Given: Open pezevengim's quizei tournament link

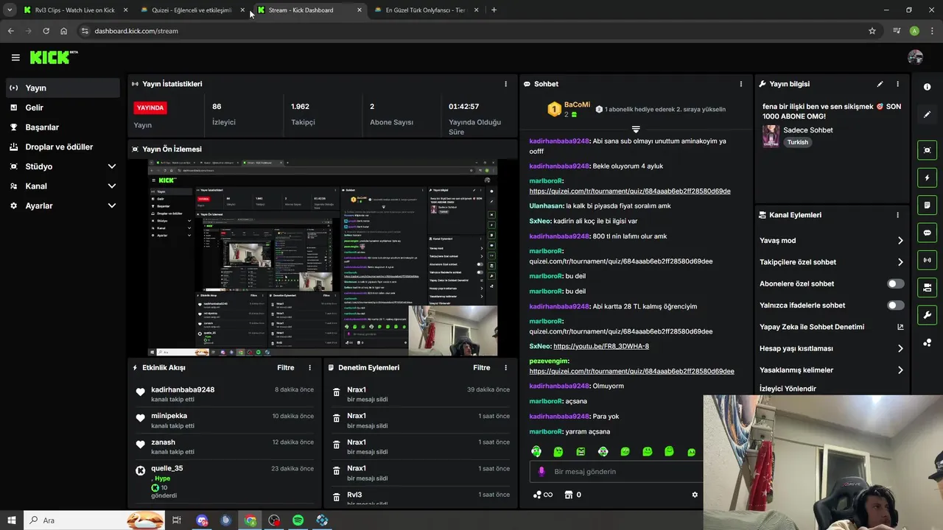Looking at the screenshot, I should [x=631, y=371].
